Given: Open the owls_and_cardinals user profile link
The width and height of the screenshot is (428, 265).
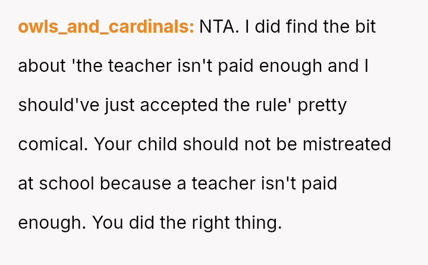Looking at the screenshot, I should click(x=106, y=27).
